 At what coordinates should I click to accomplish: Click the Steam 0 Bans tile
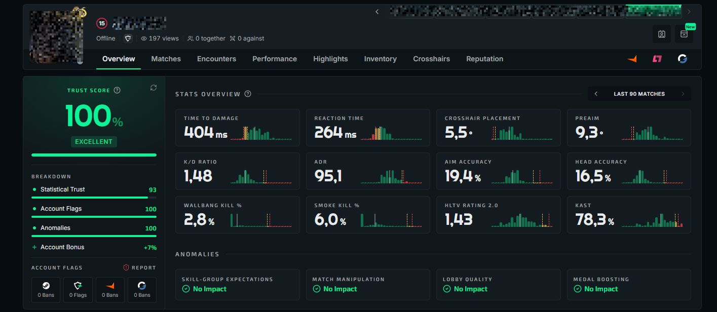coord(46,290)
